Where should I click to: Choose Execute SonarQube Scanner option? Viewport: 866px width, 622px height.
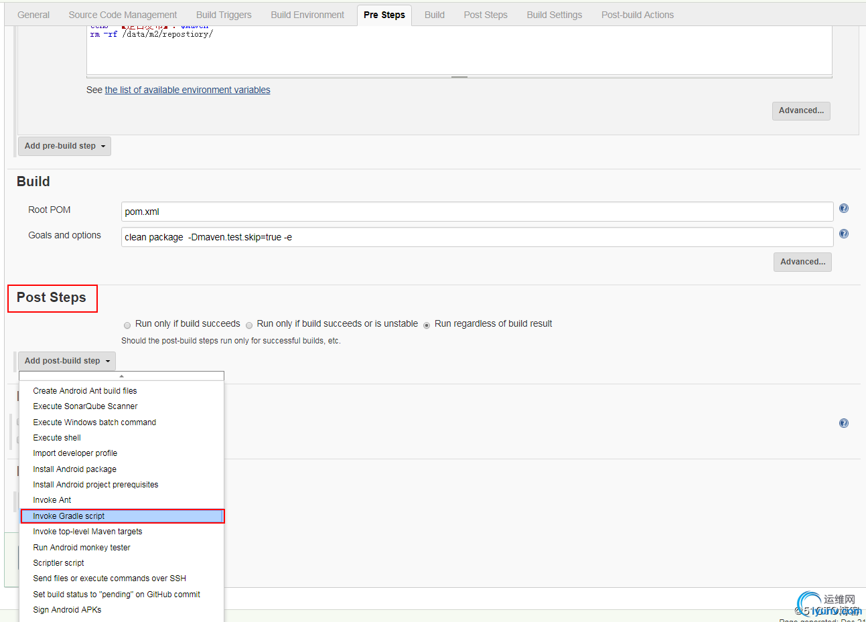[x=122, y=406]
